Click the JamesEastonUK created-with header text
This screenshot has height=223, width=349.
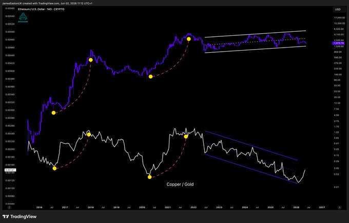pos(47,4)
